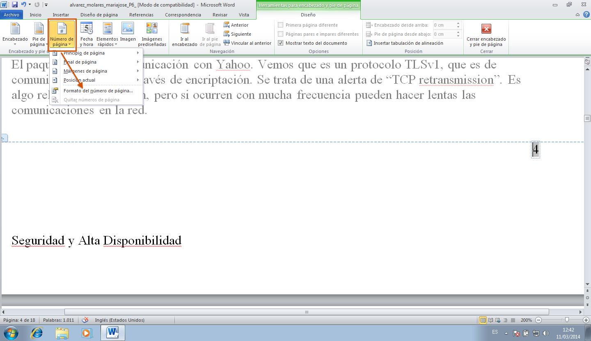
Task: Select Formato del número de página
Action: point(98,91)
